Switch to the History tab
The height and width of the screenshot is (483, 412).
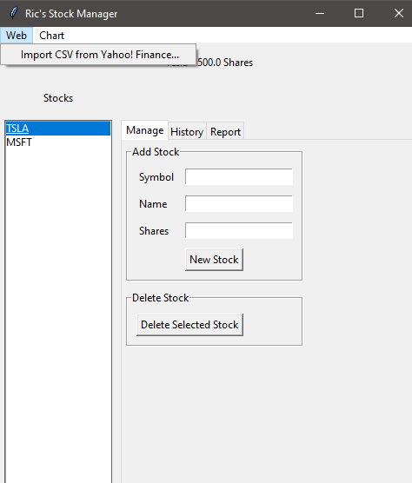click(x=187, y=132)
